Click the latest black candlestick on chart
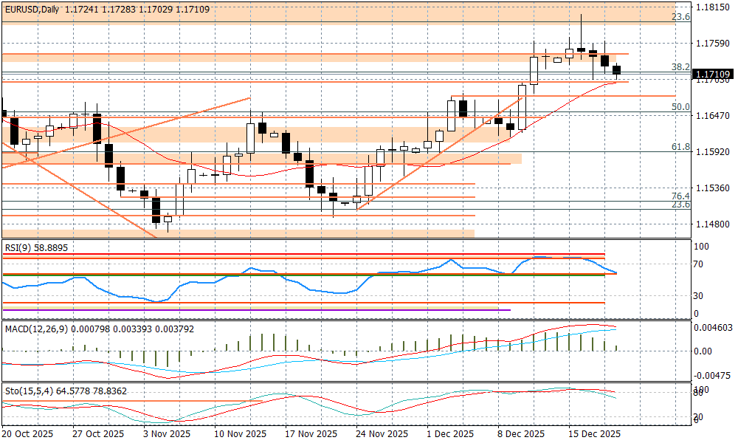 [617, 69]
